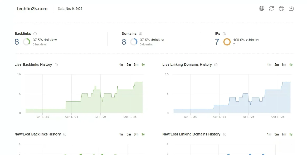Viewport: 307px width, 155px height.
Task: Refresh the report with the circular arrows icon
Action: point(271,8)
